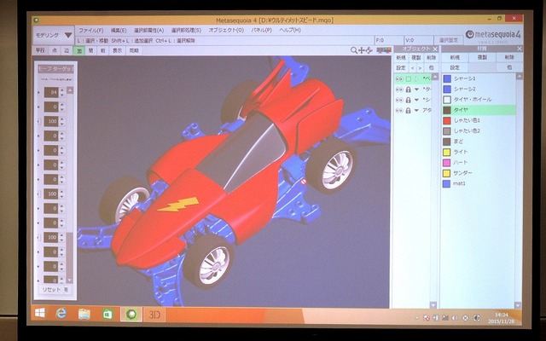
Task: Toggle the 面 face display button
Action: click(79, 51)
